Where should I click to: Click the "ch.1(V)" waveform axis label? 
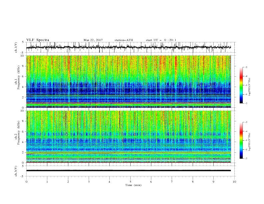tap(16, 47)
